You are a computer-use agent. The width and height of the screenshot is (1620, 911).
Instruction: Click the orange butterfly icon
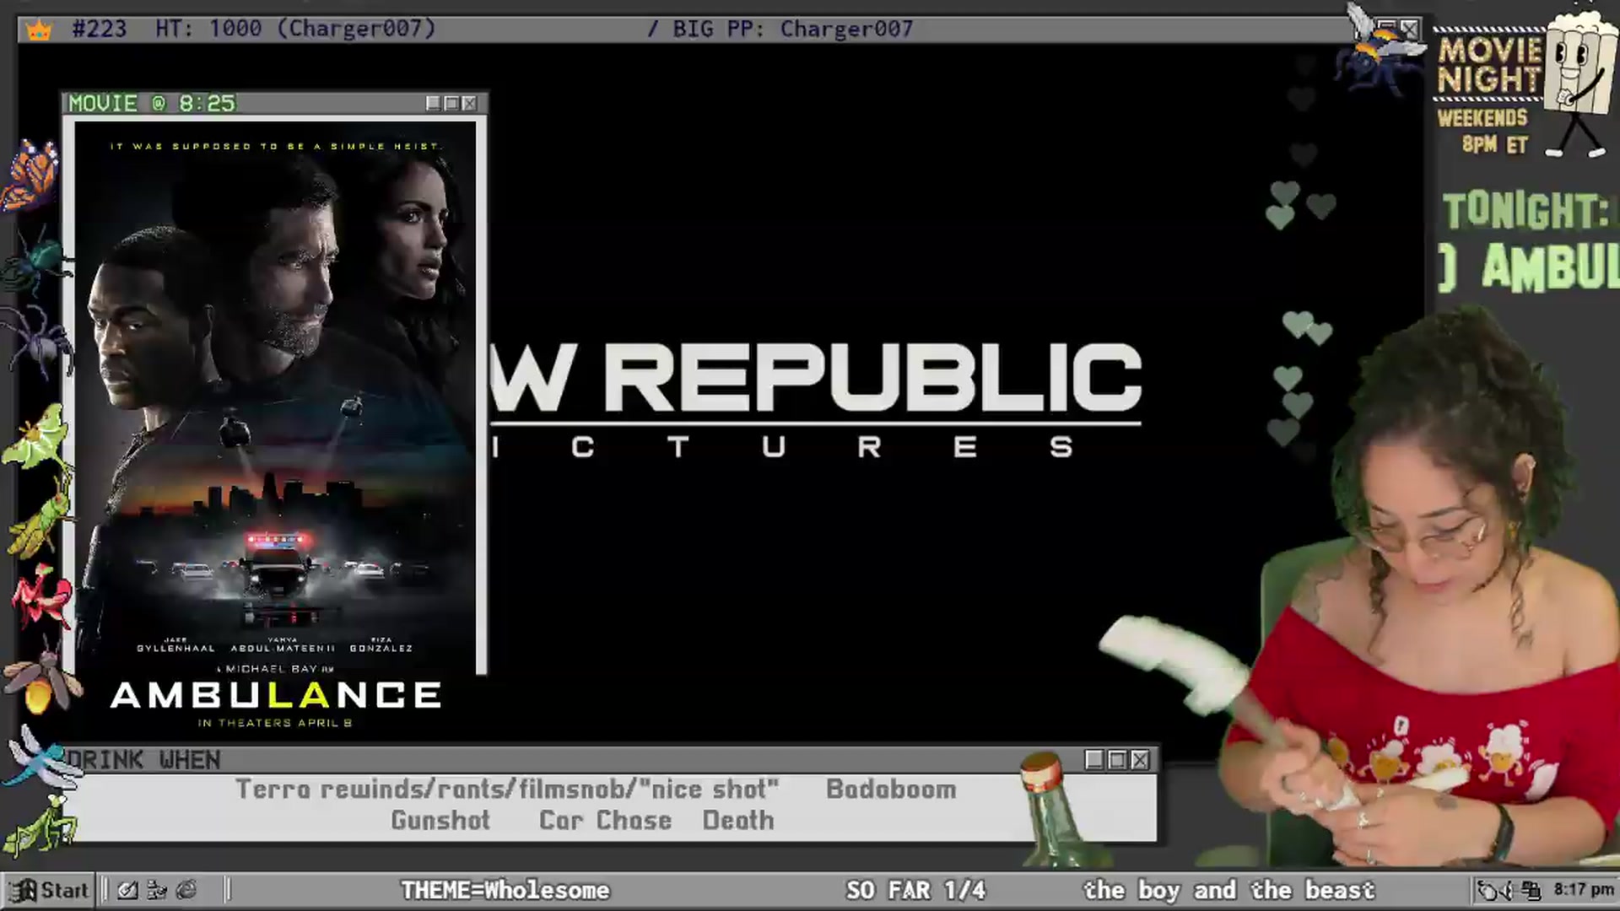[32, 175]
